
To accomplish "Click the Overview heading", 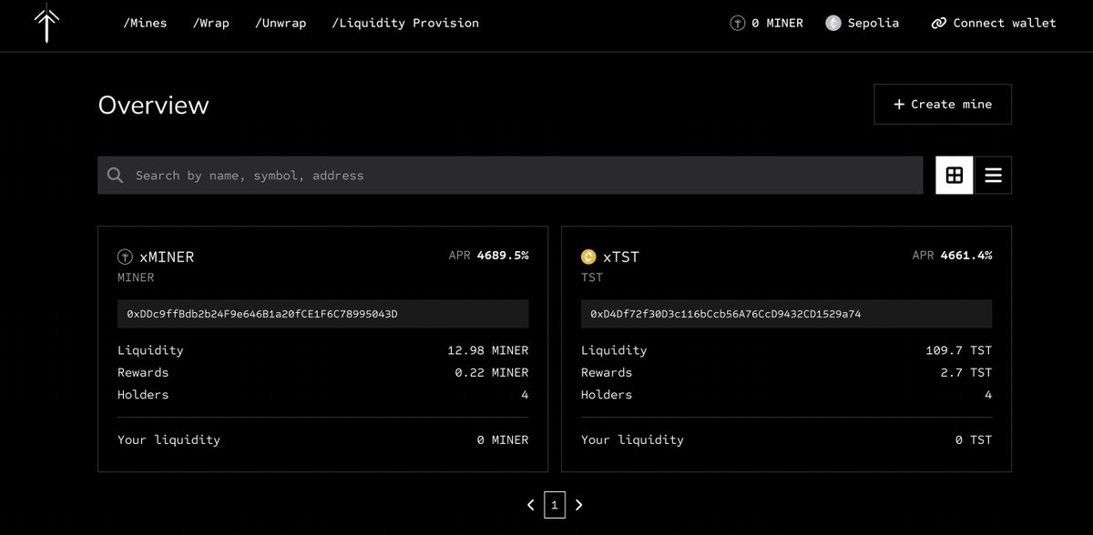I will click(x=154, y=105).
